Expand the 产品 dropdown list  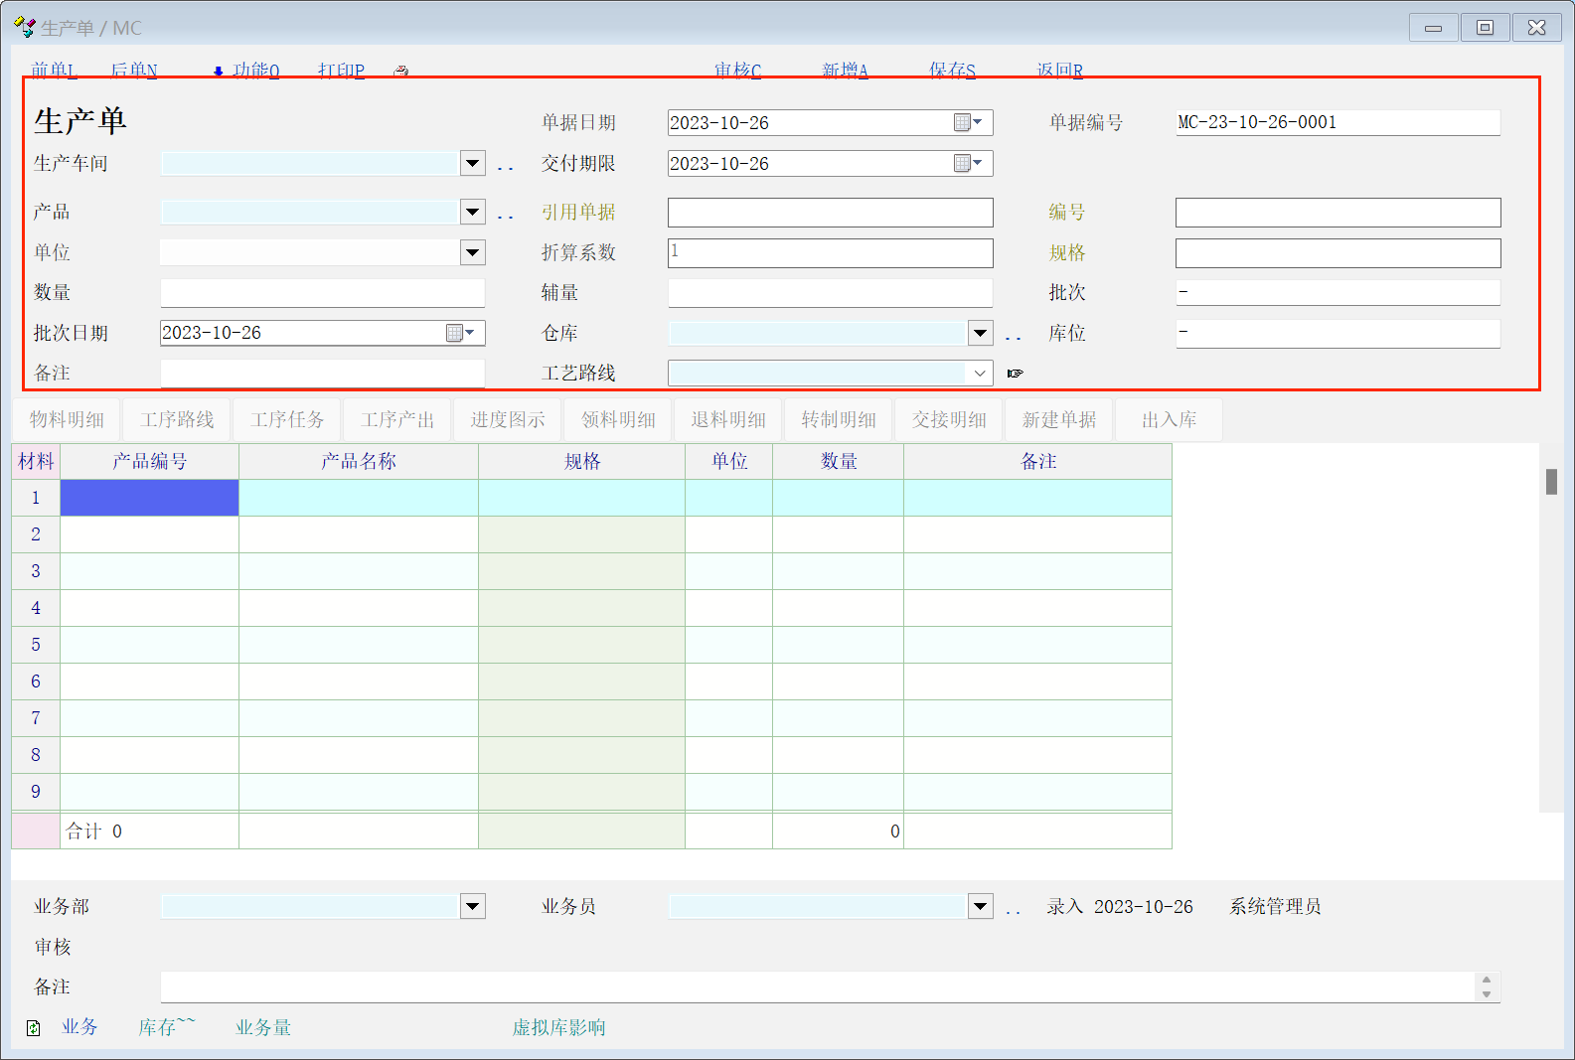tap(473, 212)
